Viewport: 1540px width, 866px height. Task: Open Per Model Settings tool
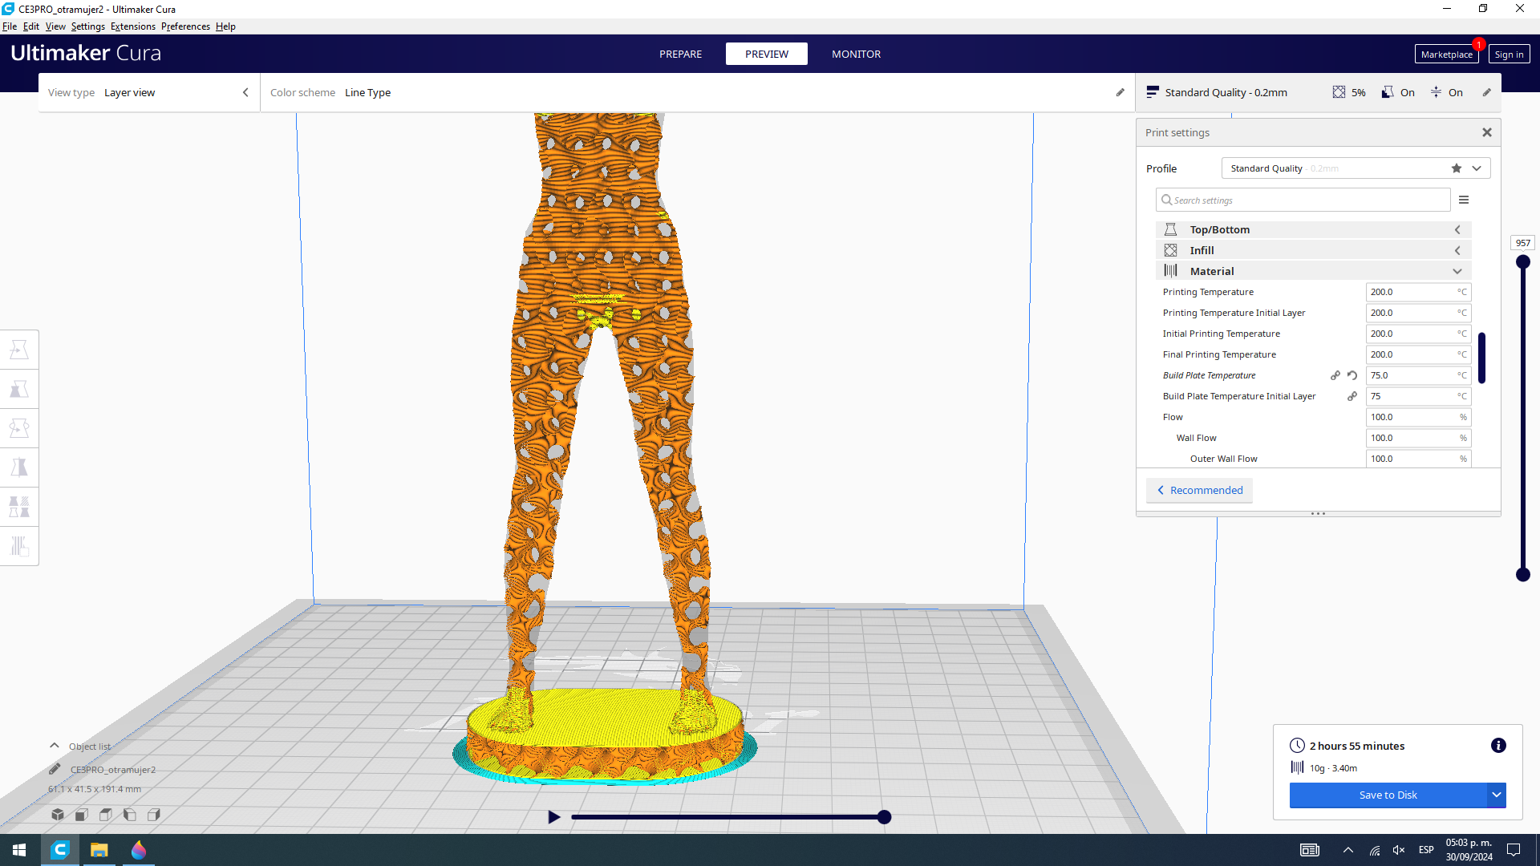[19, 507]
